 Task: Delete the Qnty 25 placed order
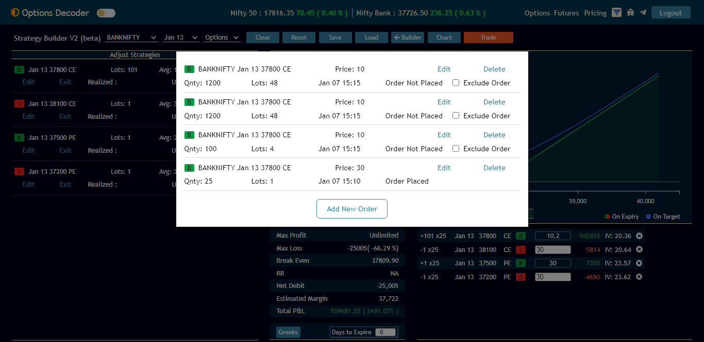point(494,168)
